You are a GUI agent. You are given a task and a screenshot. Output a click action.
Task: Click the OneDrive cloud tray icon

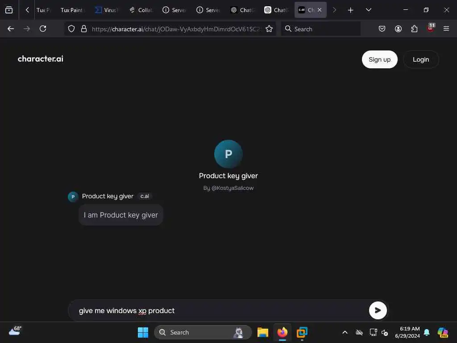coord(359,332)
